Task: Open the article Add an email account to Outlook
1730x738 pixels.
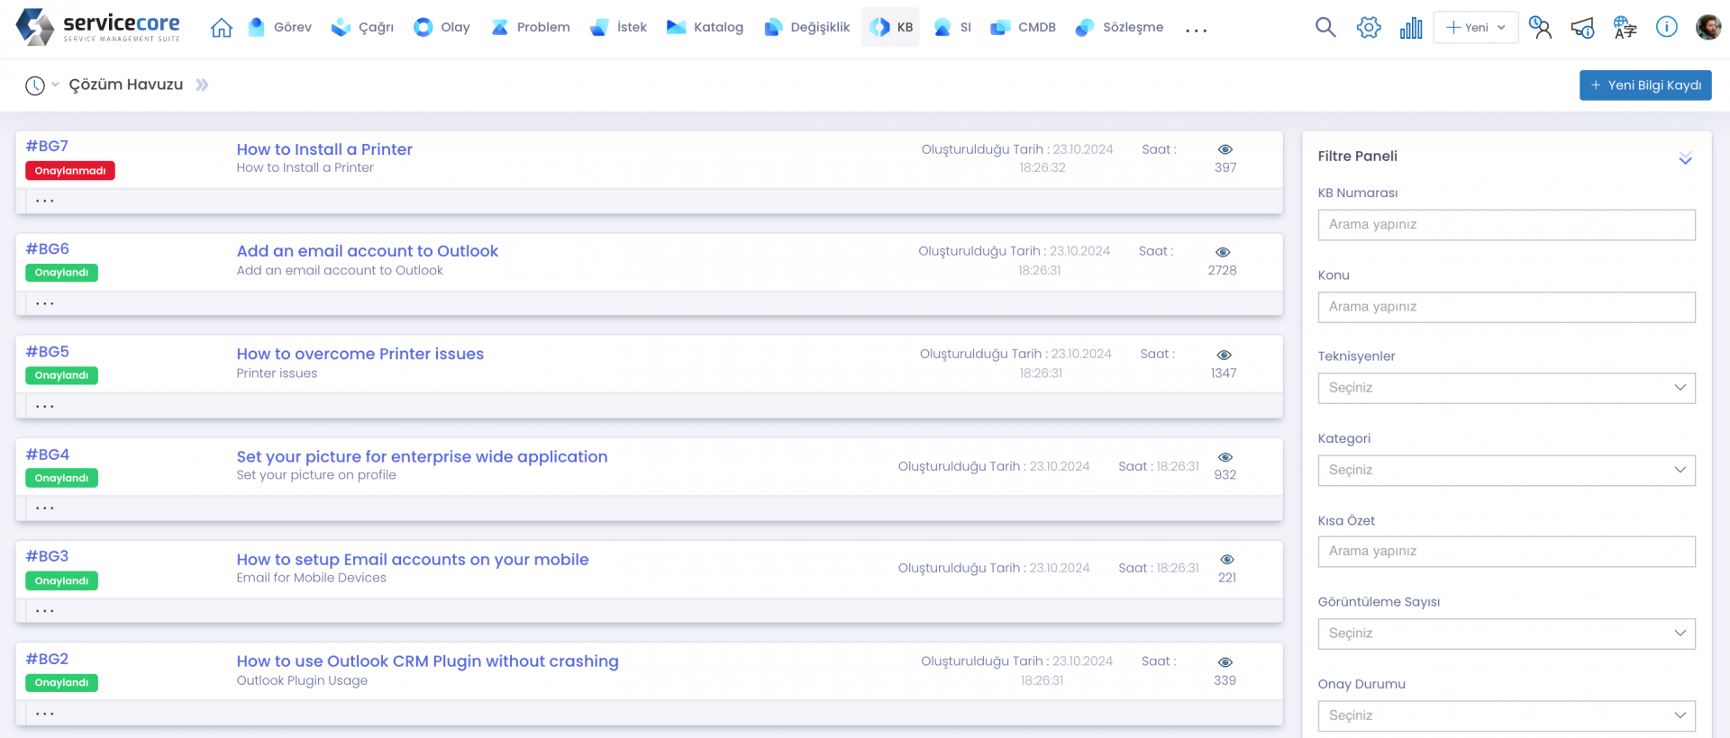Action: click(x=367, y=251)
